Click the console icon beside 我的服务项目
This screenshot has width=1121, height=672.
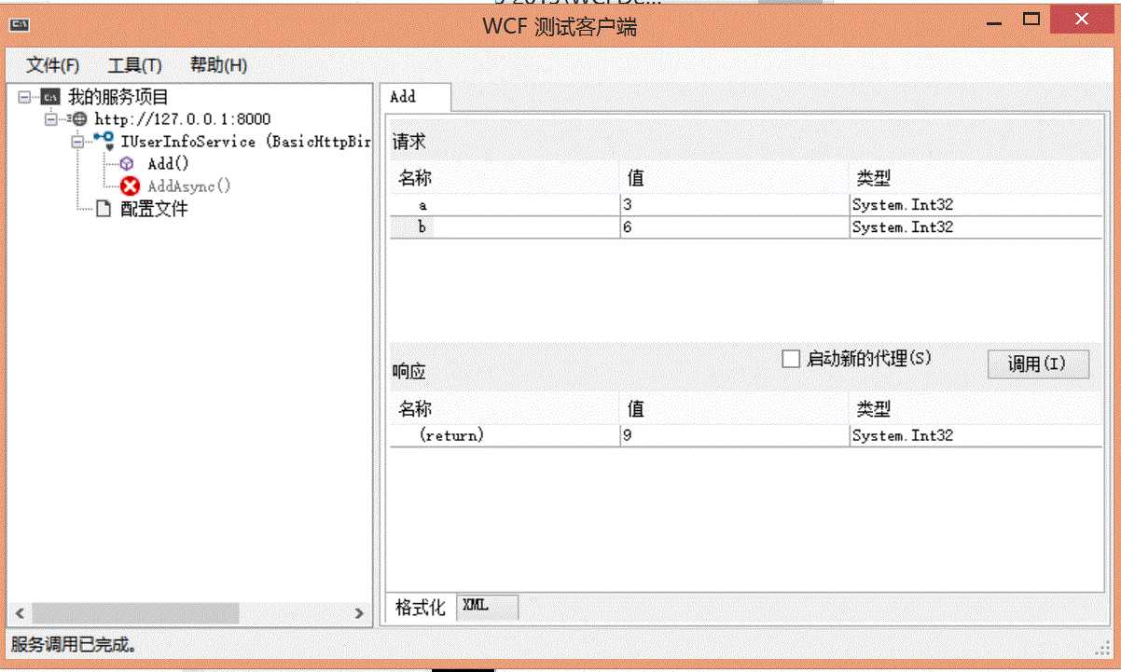(51, 95)
